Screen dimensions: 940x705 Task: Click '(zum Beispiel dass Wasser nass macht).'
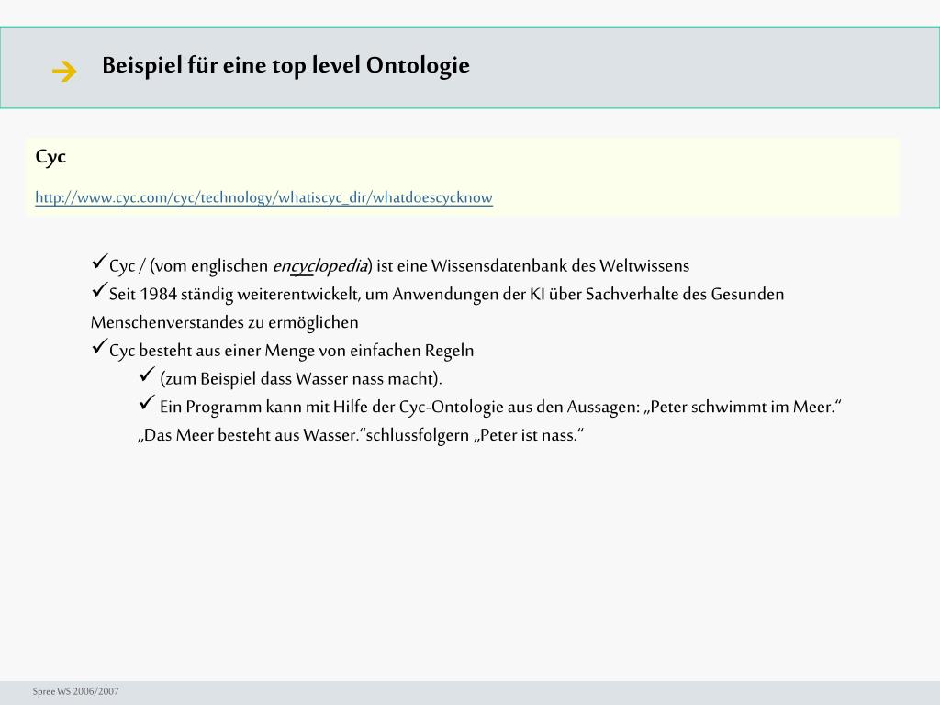point(301,379)
